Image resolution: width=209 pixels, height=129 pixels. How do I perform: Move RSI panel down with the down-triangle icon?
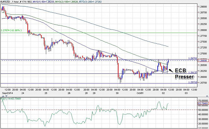click(x=6, y=96)
